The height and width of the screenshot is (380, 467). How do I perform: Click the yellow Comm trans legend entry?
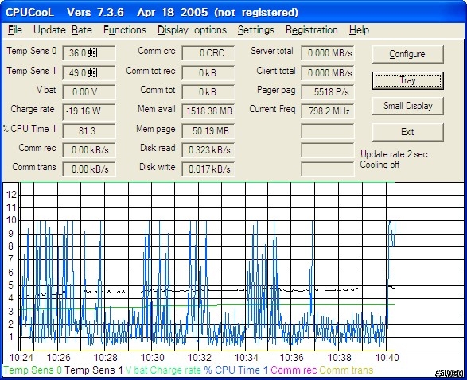tap(346, 370)
